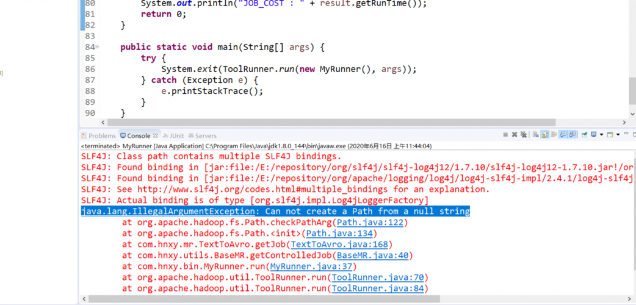Toggle show console when standard output changes

pos(563,135)
